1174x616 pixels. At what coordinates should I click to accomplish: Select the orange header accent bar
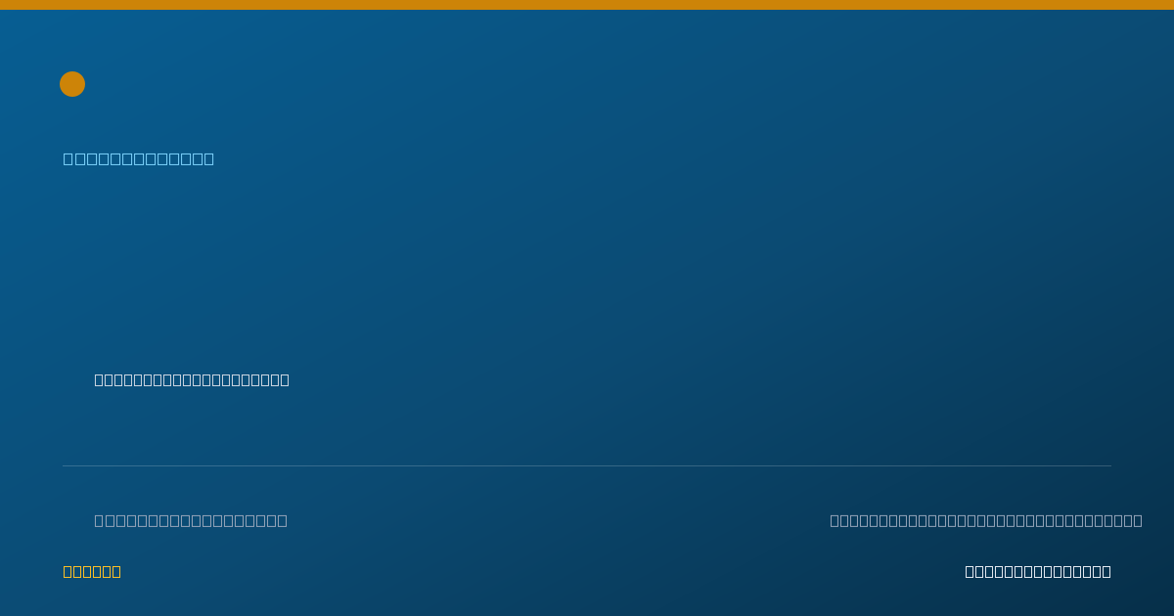pos(587,5)
